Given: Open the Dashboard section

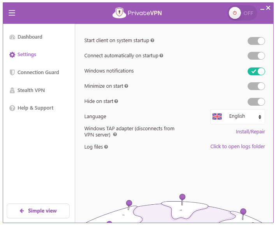Looking at the screenshot, I should pyautogui.click(x=30, y=37).
